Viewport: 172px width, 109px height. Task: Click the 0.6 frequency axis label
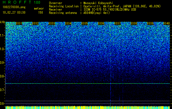pos(2,104)
